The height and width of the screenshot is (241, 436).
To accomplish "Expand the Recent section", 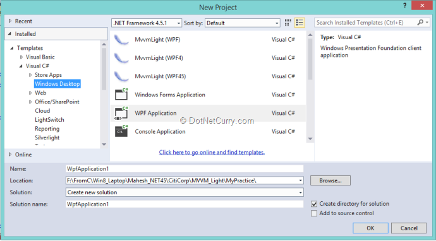I will coord(10,21).
